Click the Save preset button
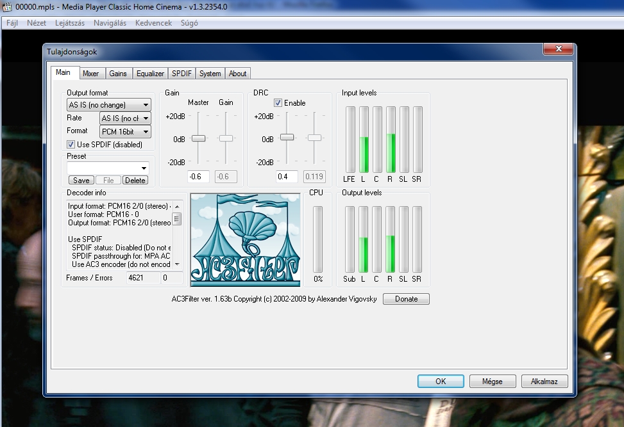The height and width of the screenshot is (427, 624). pyautogui.click(x=81, y=181)
